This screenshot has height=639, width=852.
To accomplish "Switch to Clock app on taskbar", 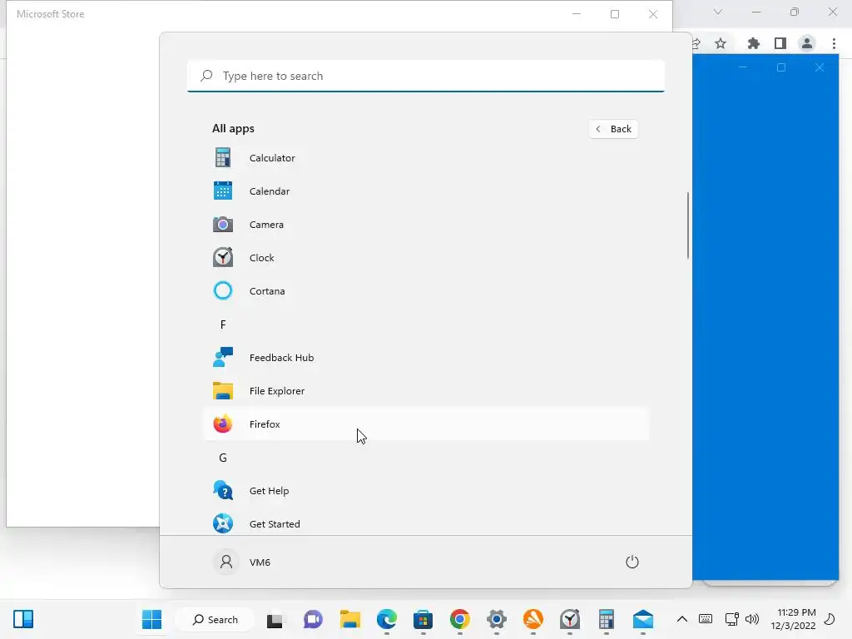I will pyautogui.click(x=569, y=619).
